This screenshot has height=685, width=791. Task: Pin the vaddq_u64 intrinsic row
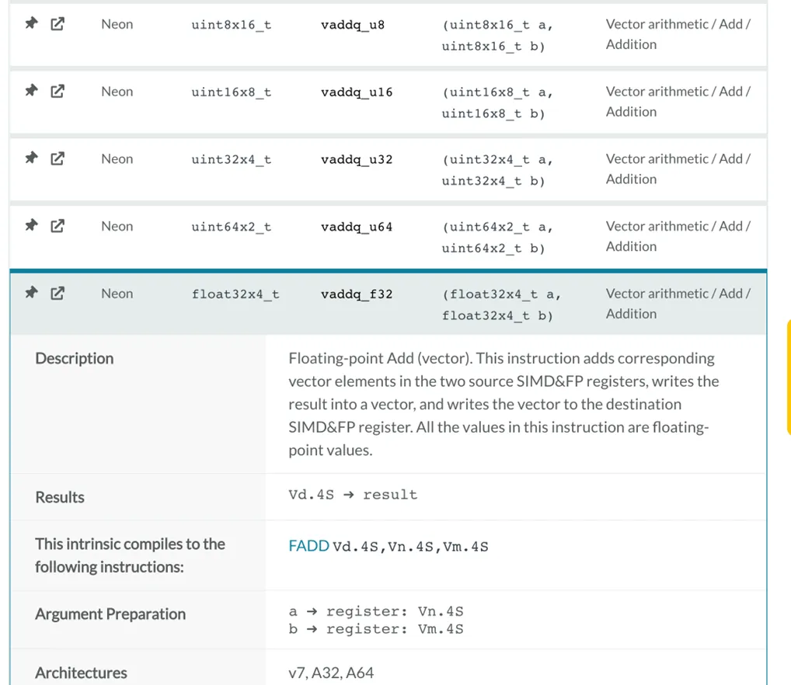pos(31,227)
